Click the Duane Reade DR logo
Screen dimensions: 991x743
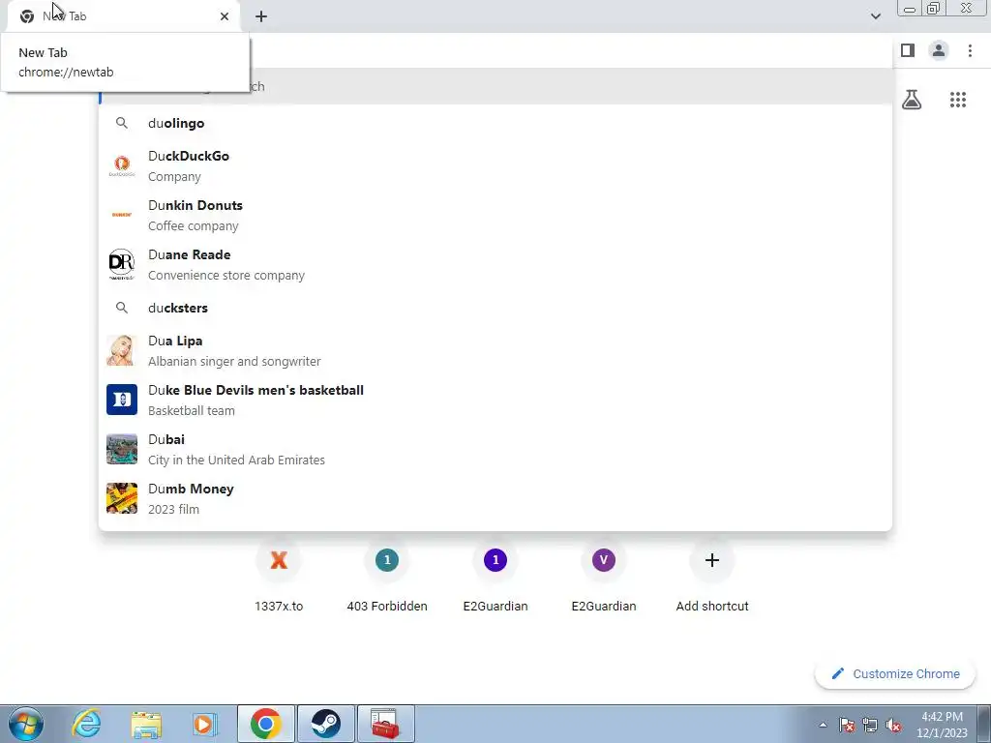pyautogui.click(x=122, y=264)
